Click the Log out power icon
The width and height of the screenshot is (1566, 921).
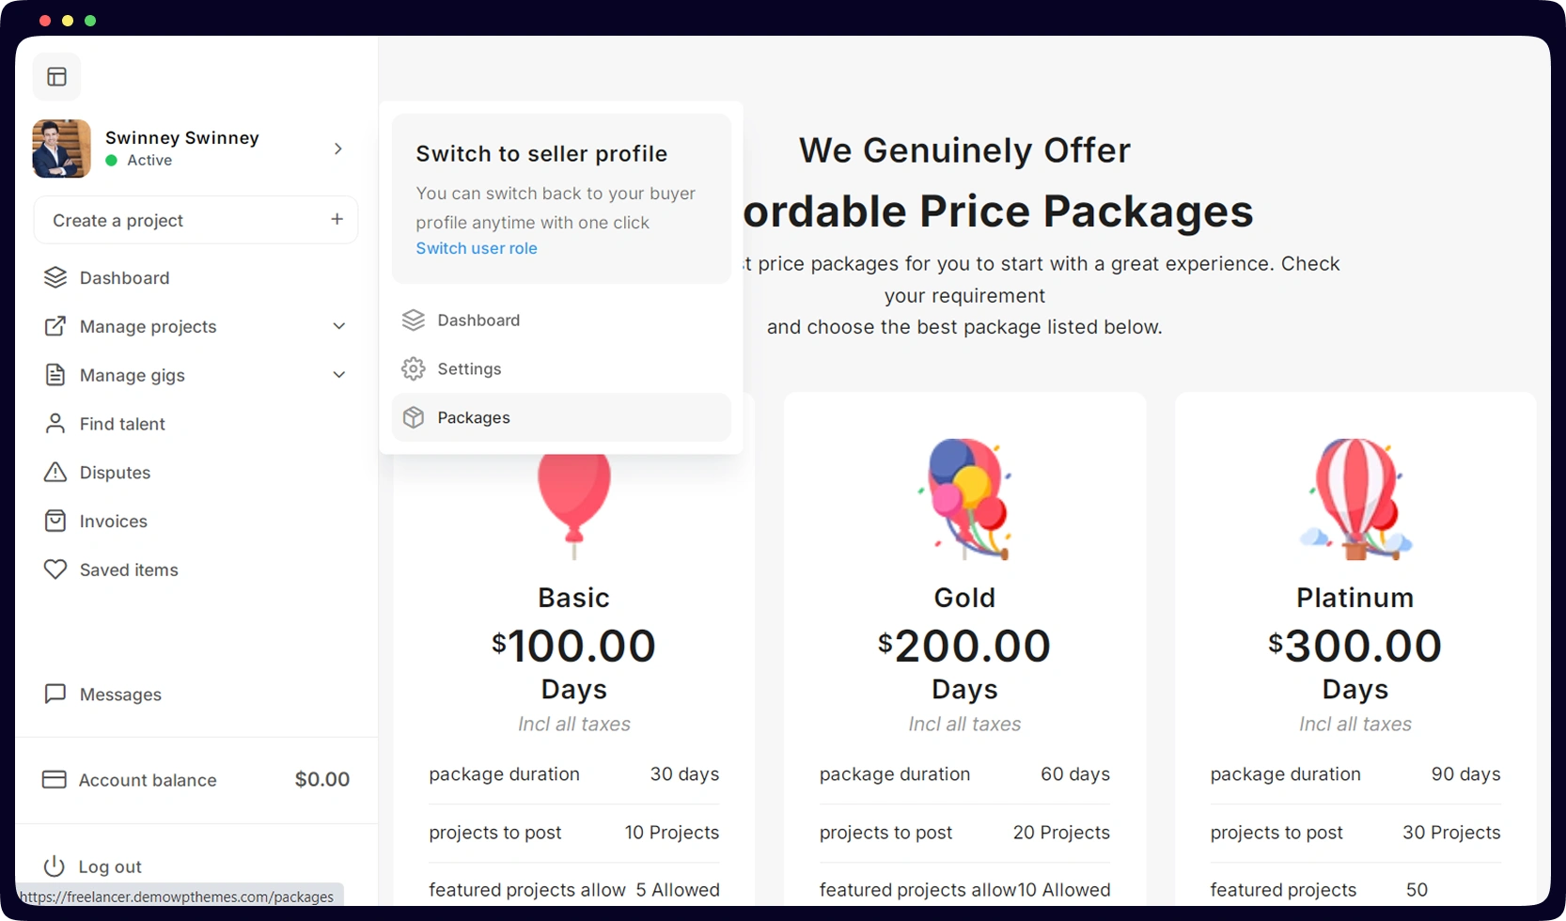coord(55,866)
